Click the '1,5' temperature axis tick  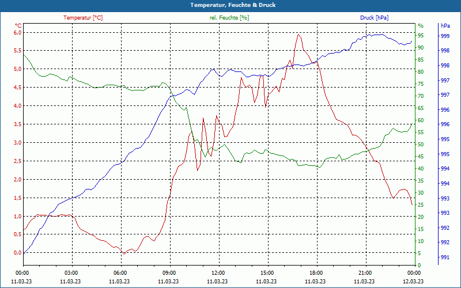tap(18, 198)
